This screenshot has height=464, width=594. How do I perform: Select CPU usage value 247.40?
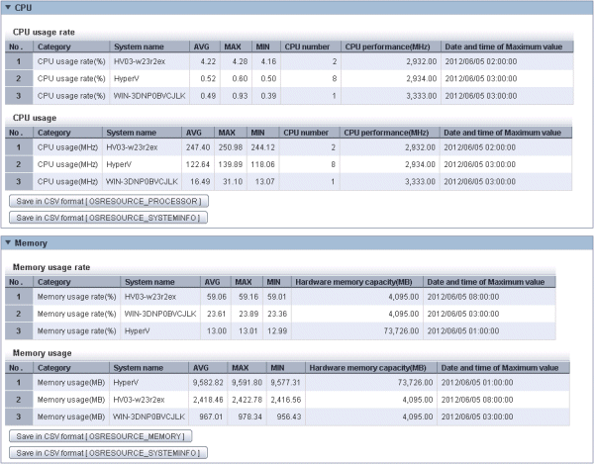pos(198,147)
